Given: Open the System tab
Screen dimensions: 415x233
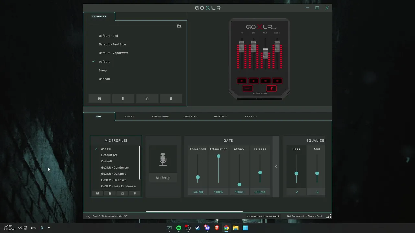Looking at the screenshot, I should pos(251,116).
